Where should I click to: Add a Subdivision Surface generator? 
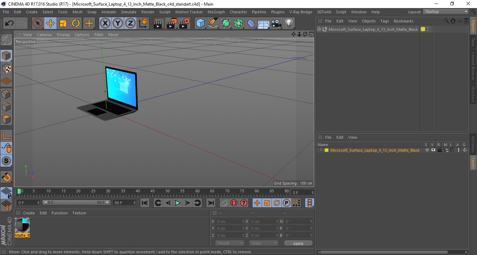point(226,23)
